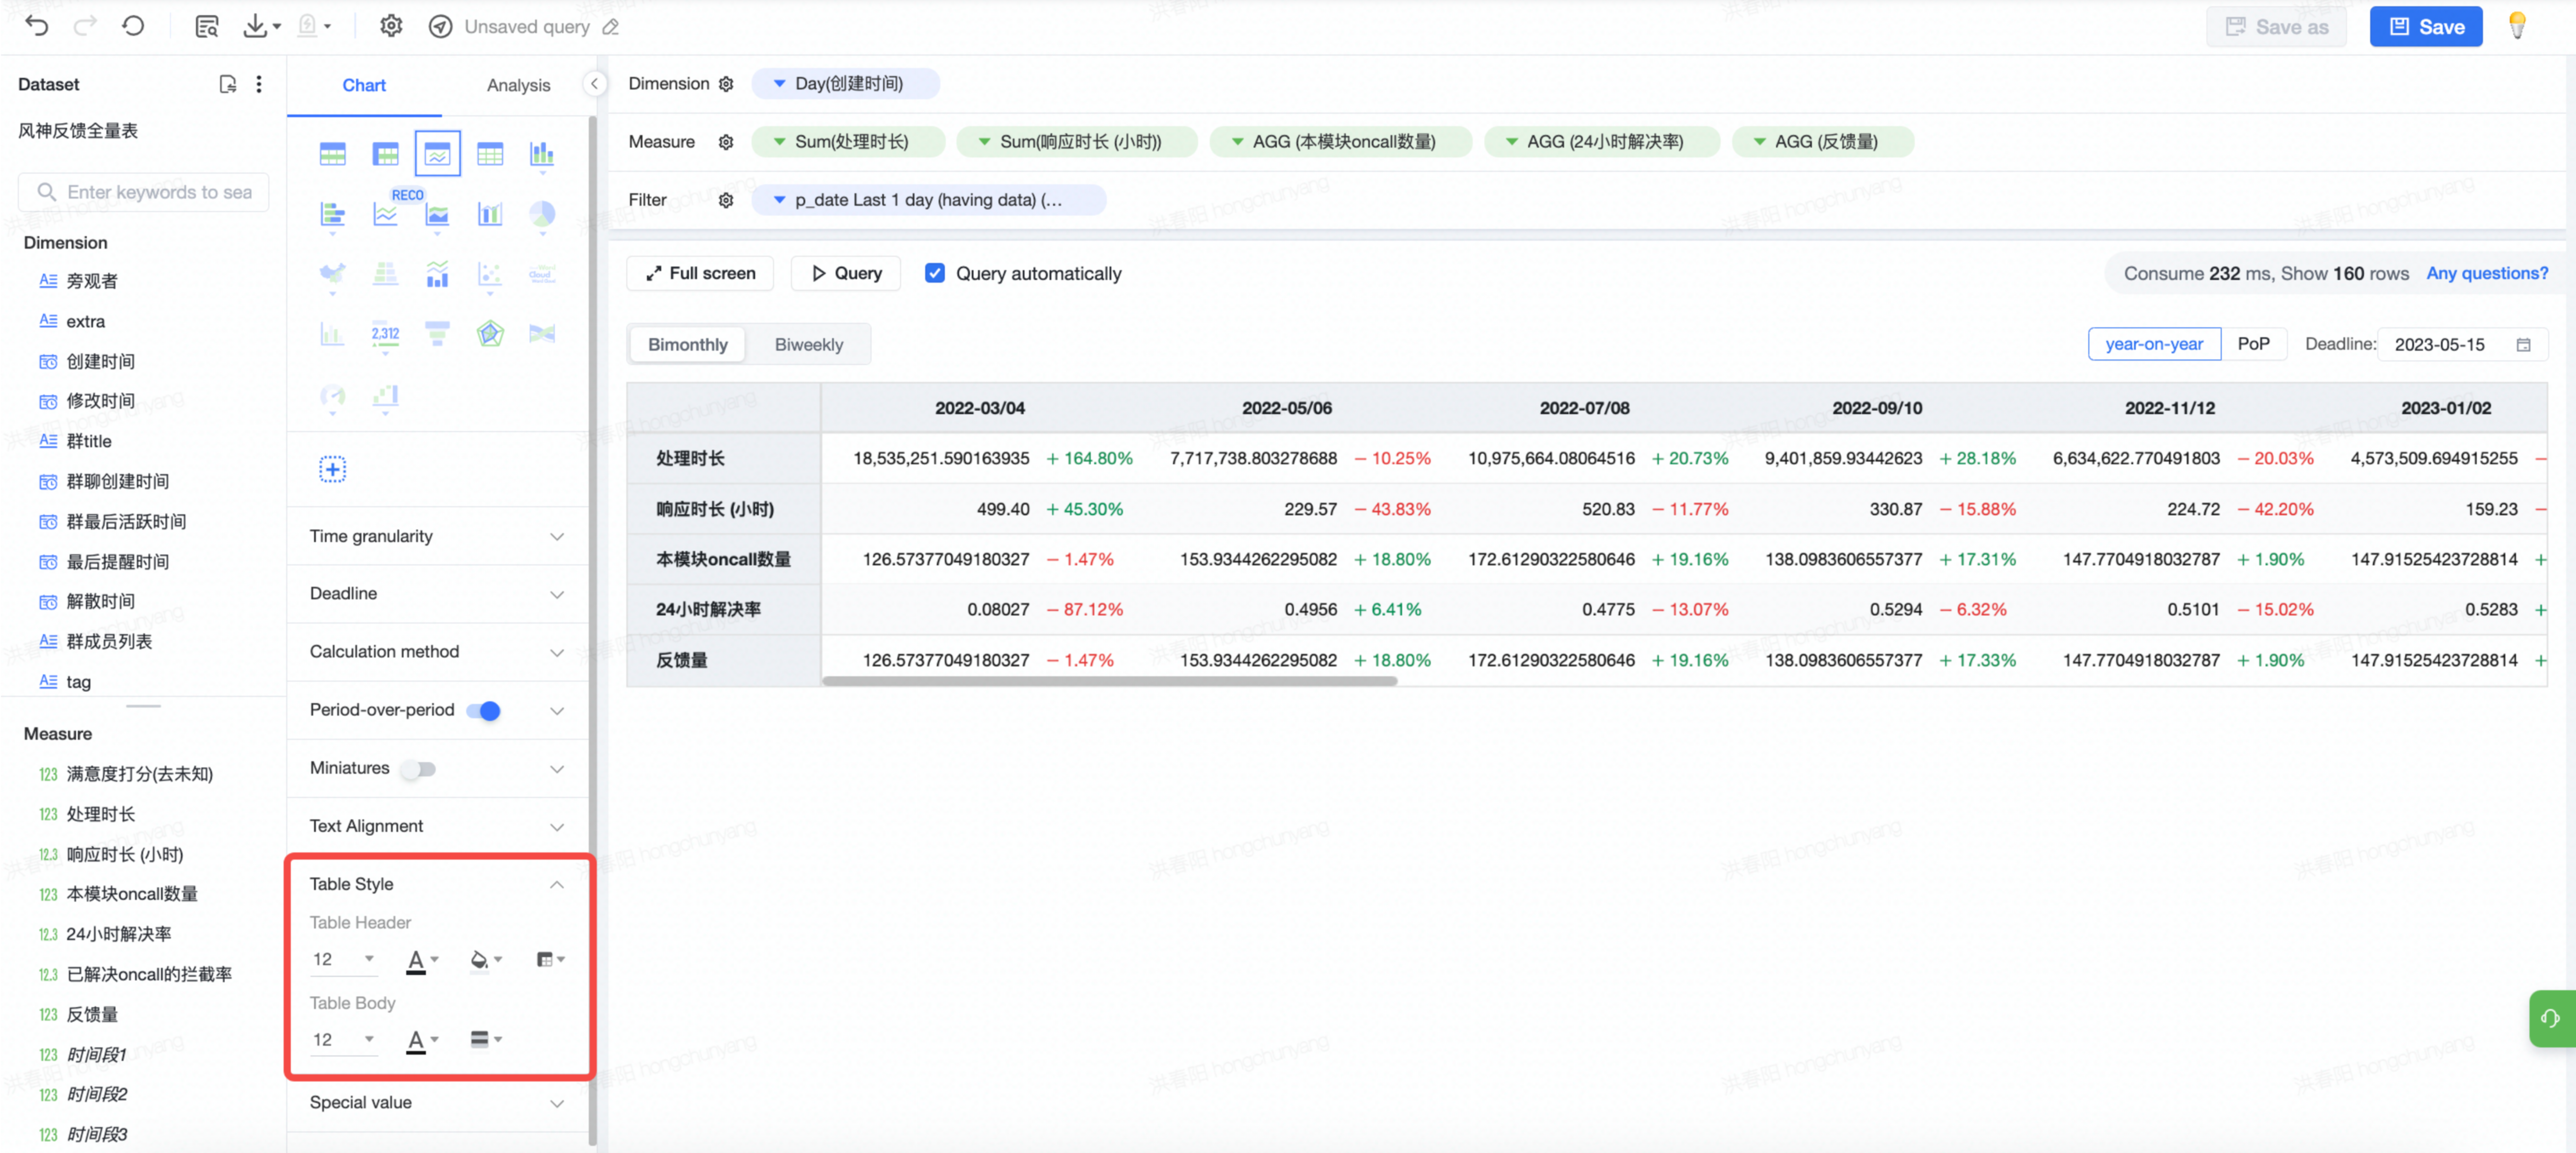Click the lightbulb tips icon
Image resolution: width=2576 pixels, height=1153 pixels.
[x=2517, y=26]
